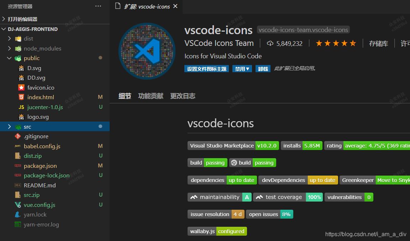Click the npm icon of package.json
Screen dimensions: 410x241
[x=18, y=166]
